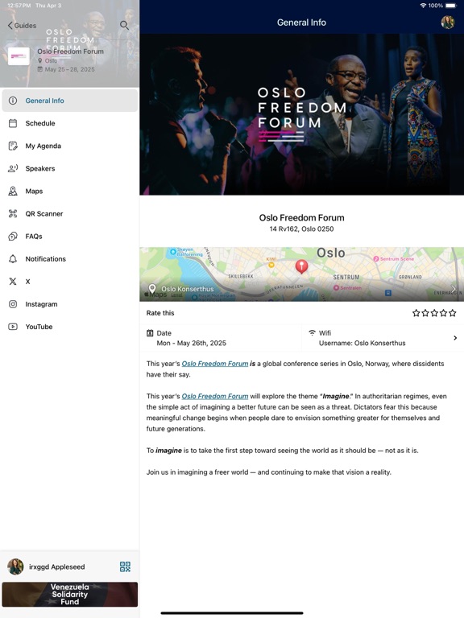Rate with the third star
The image size is (464, 618).
(434, 313)
